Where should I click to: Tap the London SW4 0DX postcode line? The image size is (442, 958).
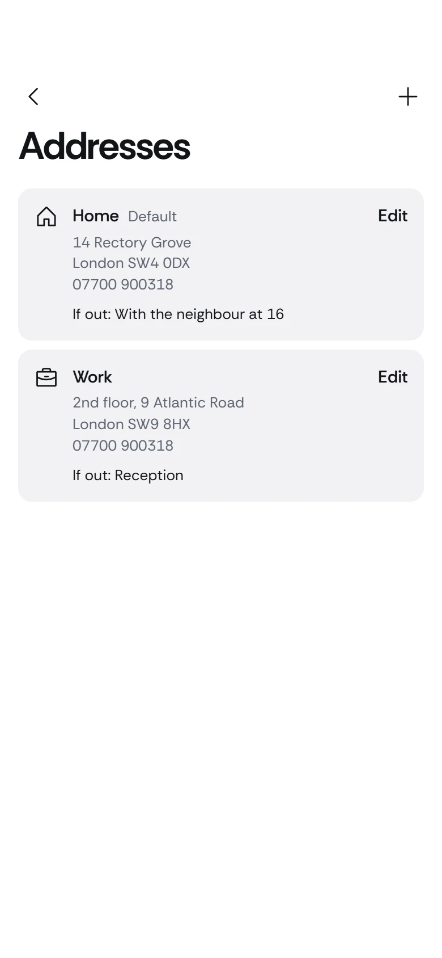(131, 263)
